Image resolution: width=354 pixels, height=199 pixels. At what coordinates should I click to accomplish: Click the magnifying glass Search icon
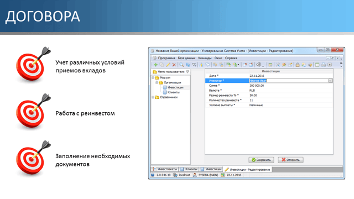181,65
